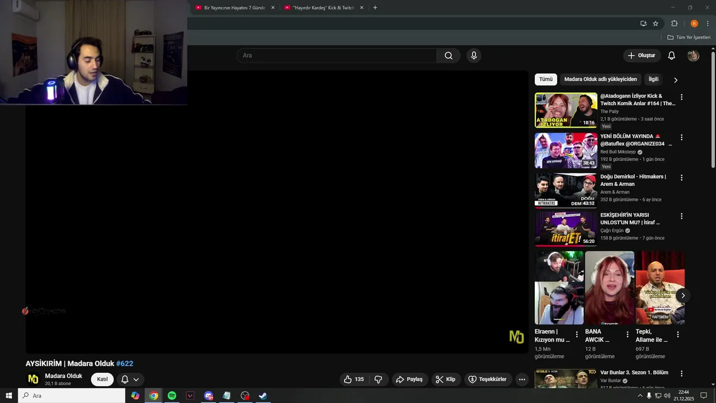Open more actions menu beside Teşekkürler
Screen dimensions: 716x403
[x=522, y=379]
